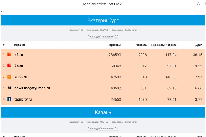The image size is (206, 137).
Task: Click Сайтов: 100 under Казань
Action: pos(76,122)
